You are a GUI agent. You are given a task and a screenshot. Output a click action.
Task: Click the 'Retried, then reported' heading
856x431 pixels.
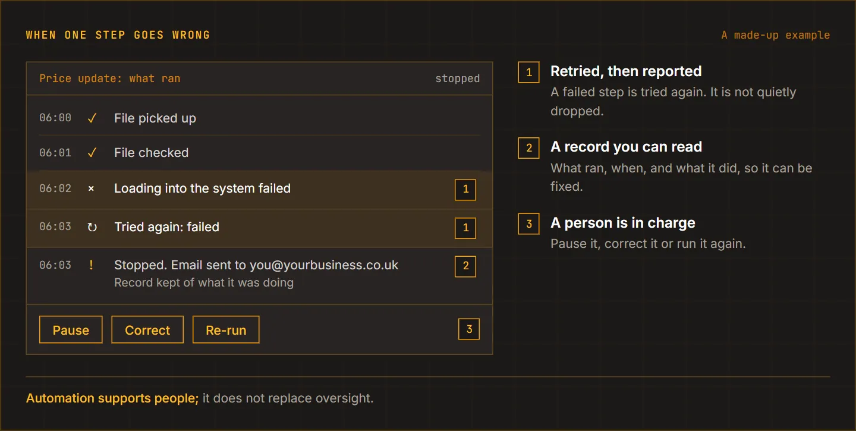[627, 71]
